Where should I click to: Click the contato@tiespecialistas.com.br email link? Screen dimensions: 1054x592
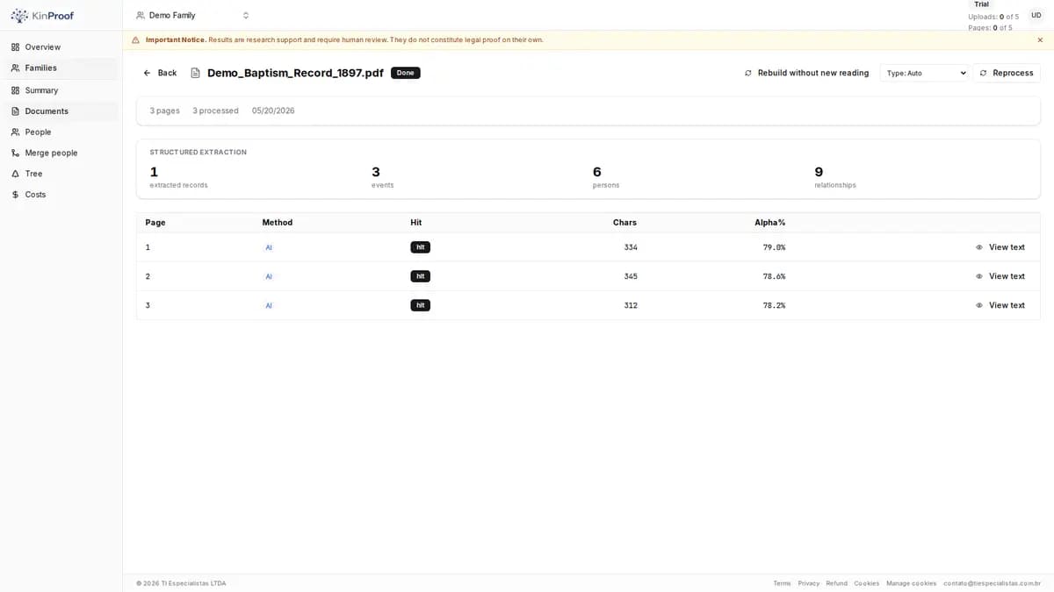pyautogui.click(x=993, y=583)
